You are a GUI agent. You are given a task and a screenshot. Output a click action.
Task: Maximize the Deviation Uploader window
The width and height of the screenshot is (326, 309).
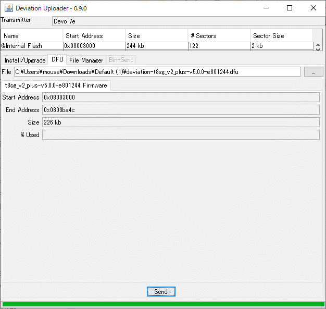tap(290, 8)
